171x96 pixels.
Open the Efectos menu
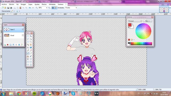[44, 4]
